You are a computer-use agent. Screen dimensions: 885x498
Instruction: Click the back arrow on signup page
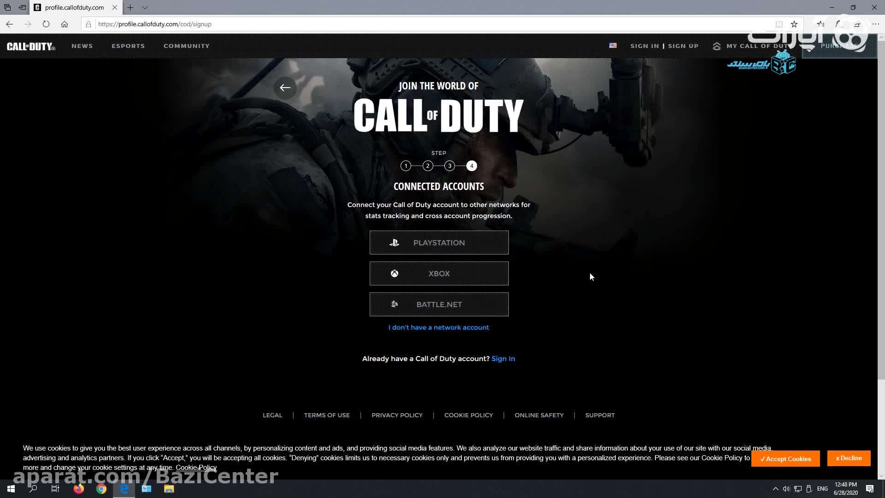(285, 88)
